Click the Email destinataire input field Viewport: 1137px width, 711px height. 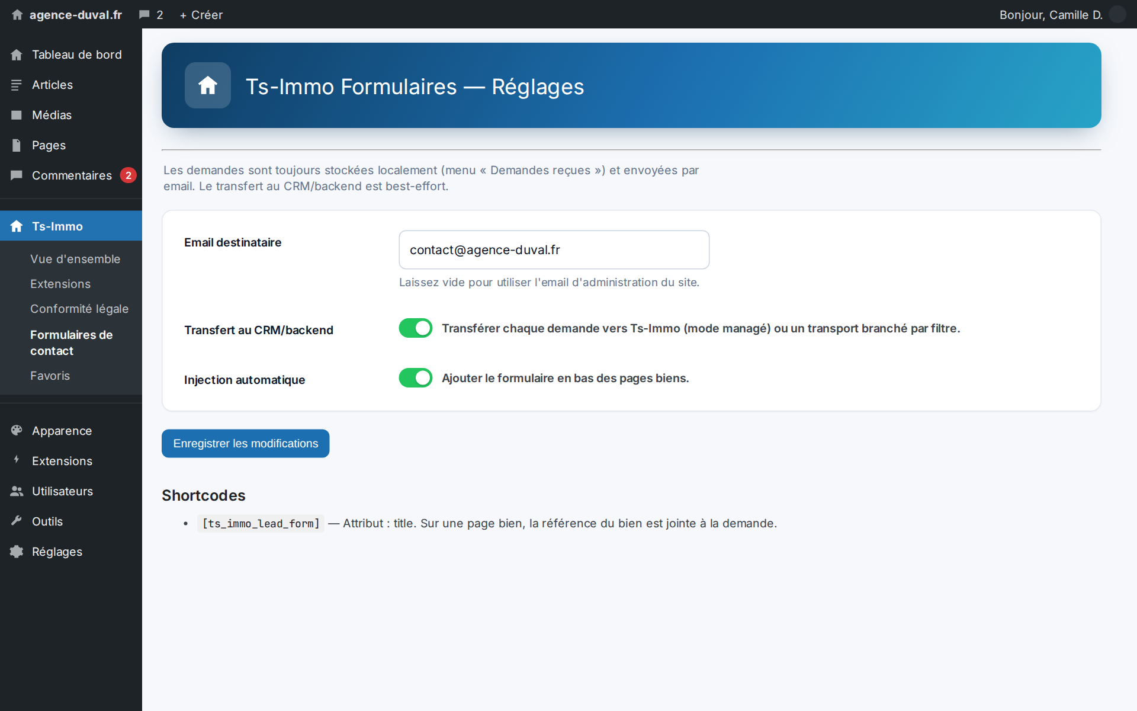click(x=554, y=250)
